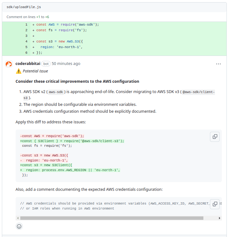Click the 'Potential issue' label text
Viewport: 229px width, 237px height.
35,71
